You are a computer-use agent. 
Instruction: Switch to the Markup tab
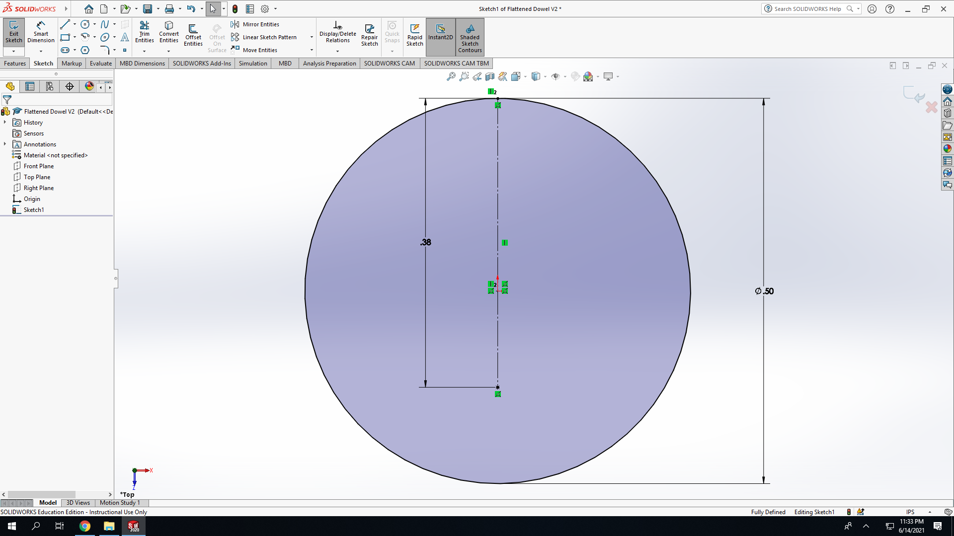[72, 64]
